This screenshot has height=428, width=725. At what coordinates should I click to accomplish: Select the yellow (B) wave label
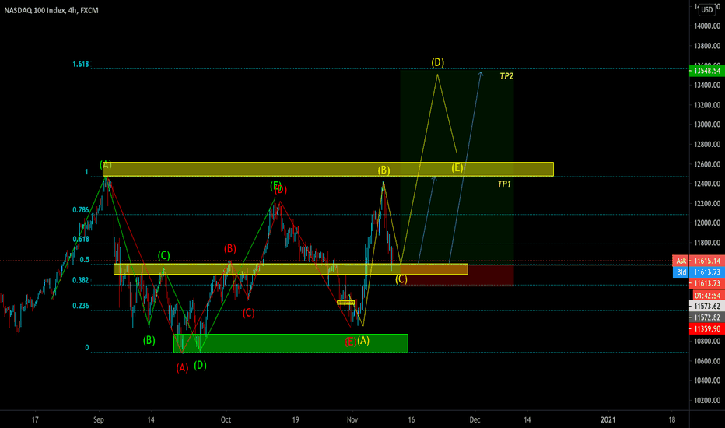[384, 170]
